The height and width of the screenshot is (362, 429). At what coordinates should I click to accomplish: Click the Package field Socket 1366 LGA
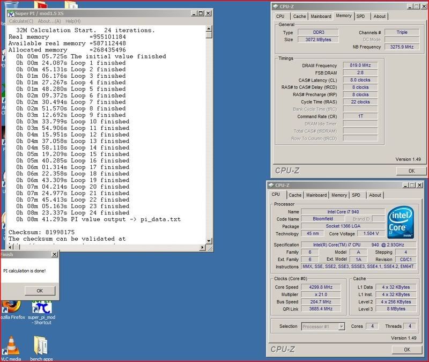[x=343, y=226]
